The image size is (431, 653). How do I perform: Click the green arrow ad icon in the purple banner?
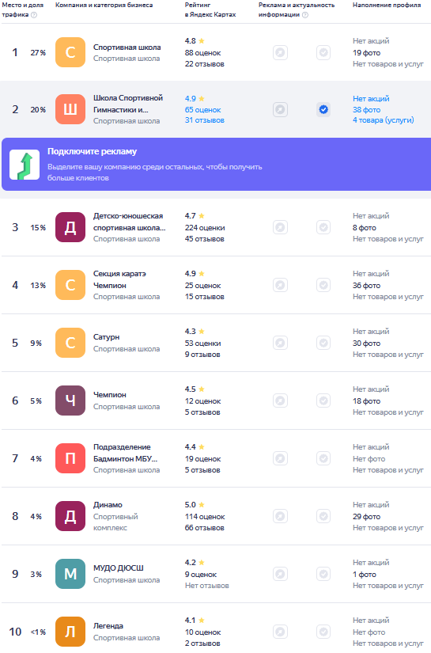(25, 165)
